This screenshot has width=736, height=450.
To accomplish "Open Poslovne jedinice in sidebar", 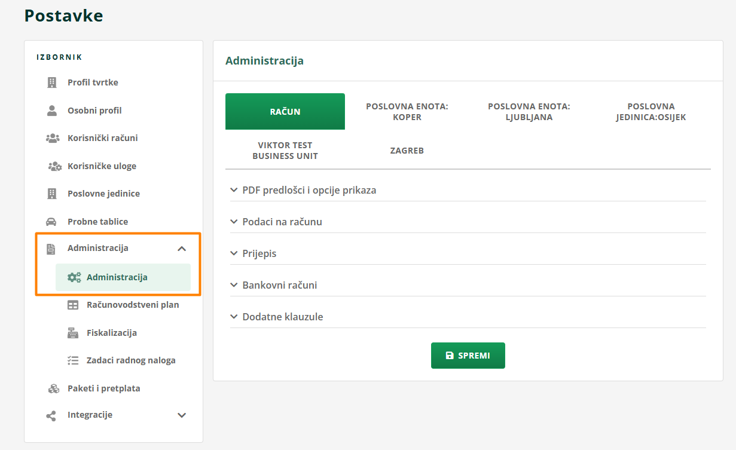I will point(103,194).
